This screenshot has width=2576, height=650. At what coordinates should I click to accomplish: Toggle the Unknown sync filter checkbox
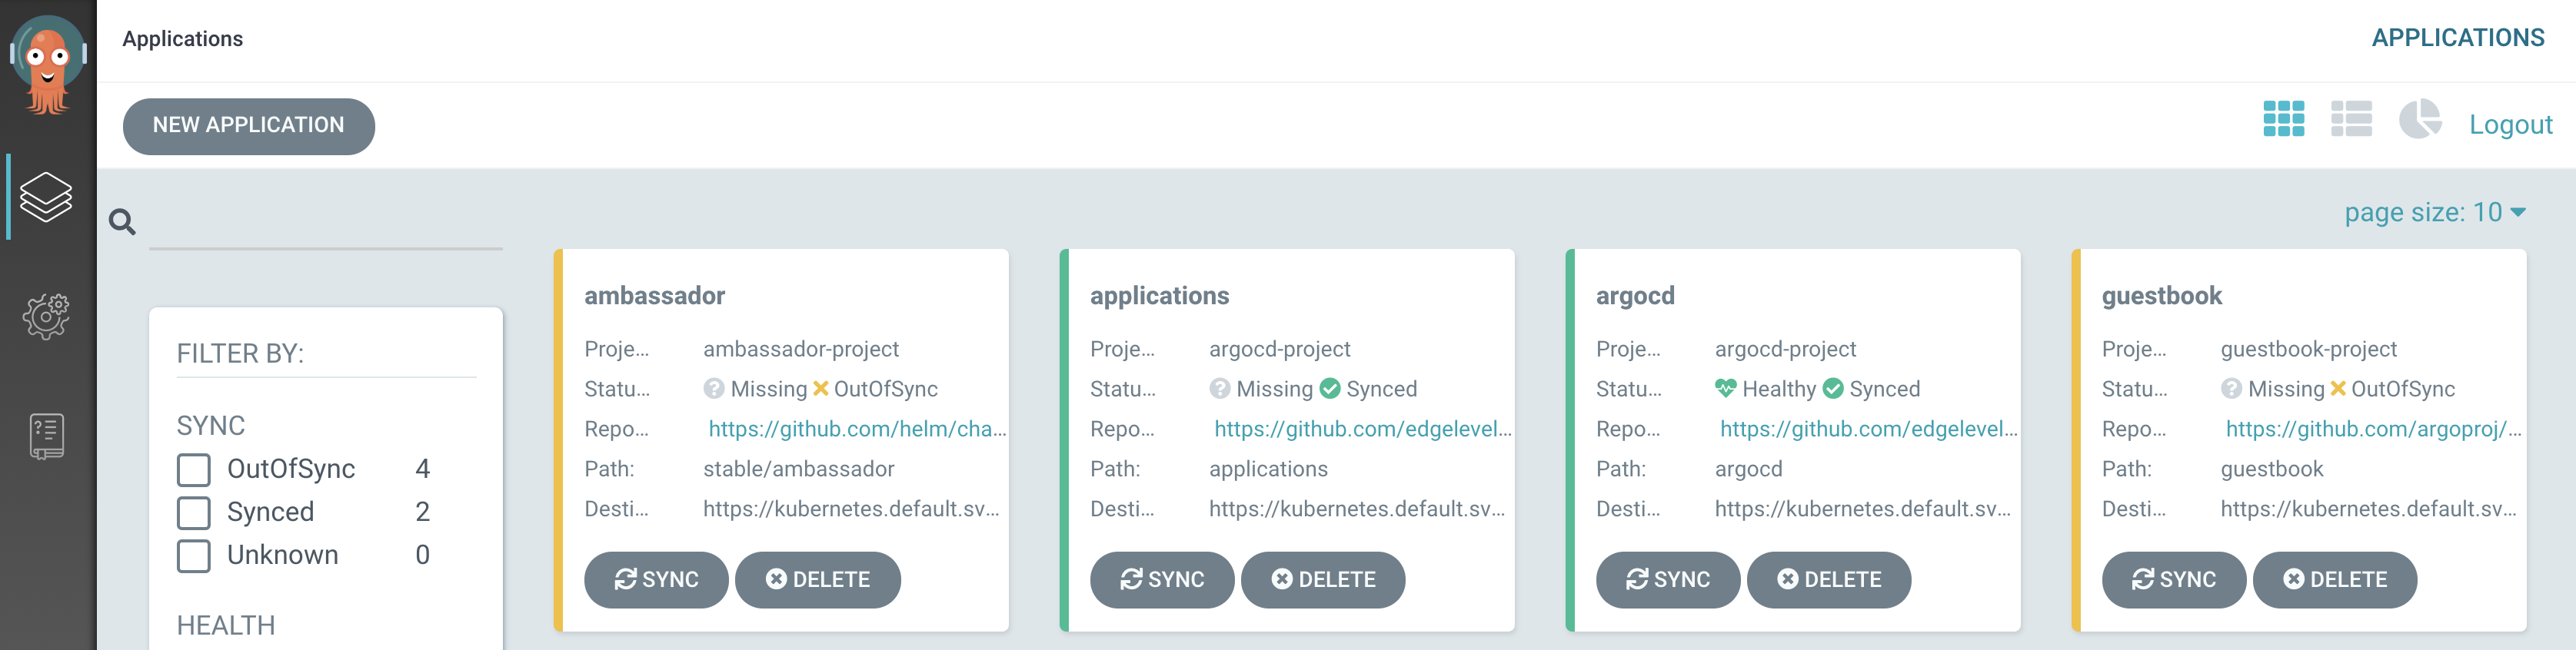(x=194, y=555)
